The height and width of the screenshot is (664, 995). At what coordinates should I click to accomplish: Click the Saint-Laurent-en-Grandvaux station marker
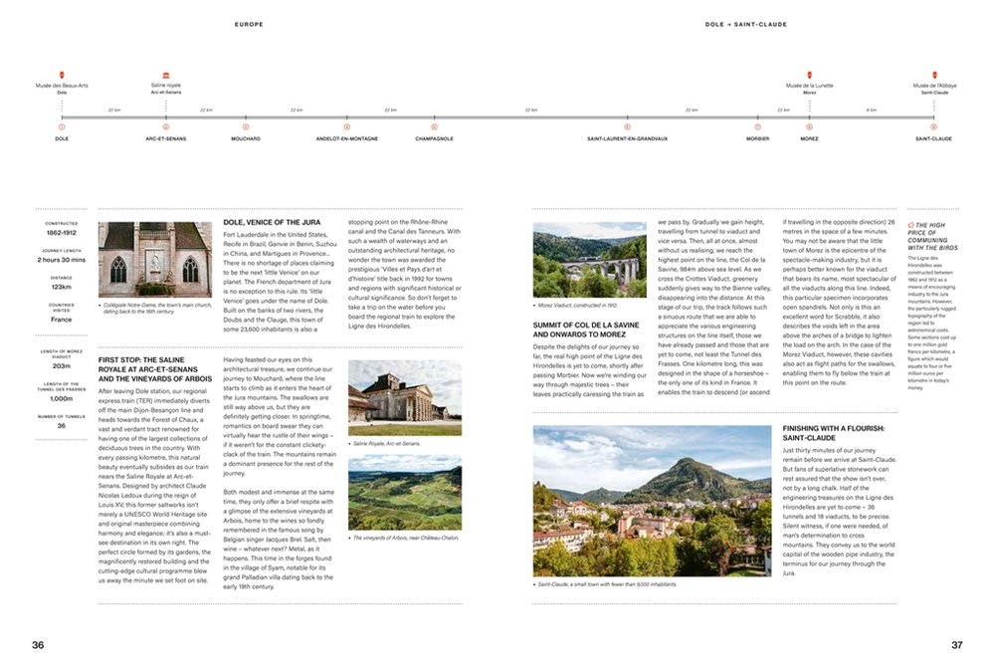click(627, 127)
